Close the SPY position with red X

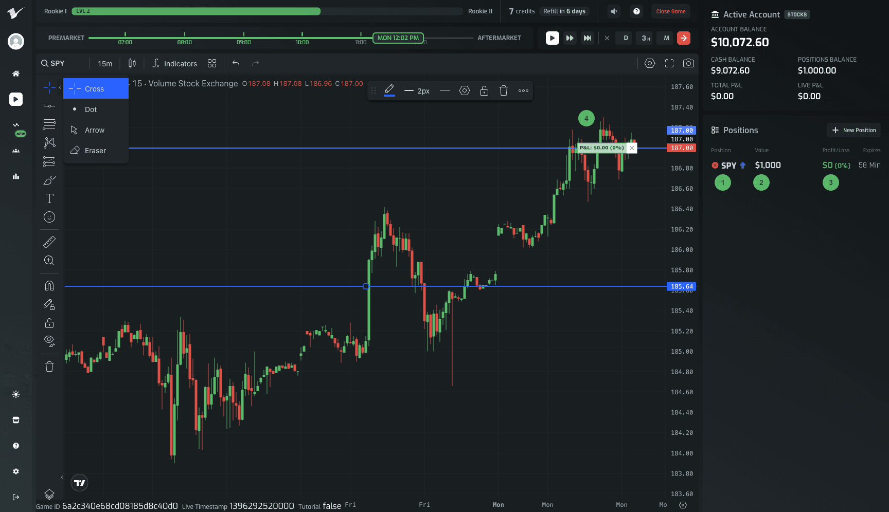715,165
